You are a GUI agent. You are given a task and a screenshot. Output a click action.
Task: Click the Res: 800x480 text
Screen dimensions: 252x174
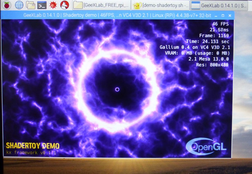click(212, 65)
